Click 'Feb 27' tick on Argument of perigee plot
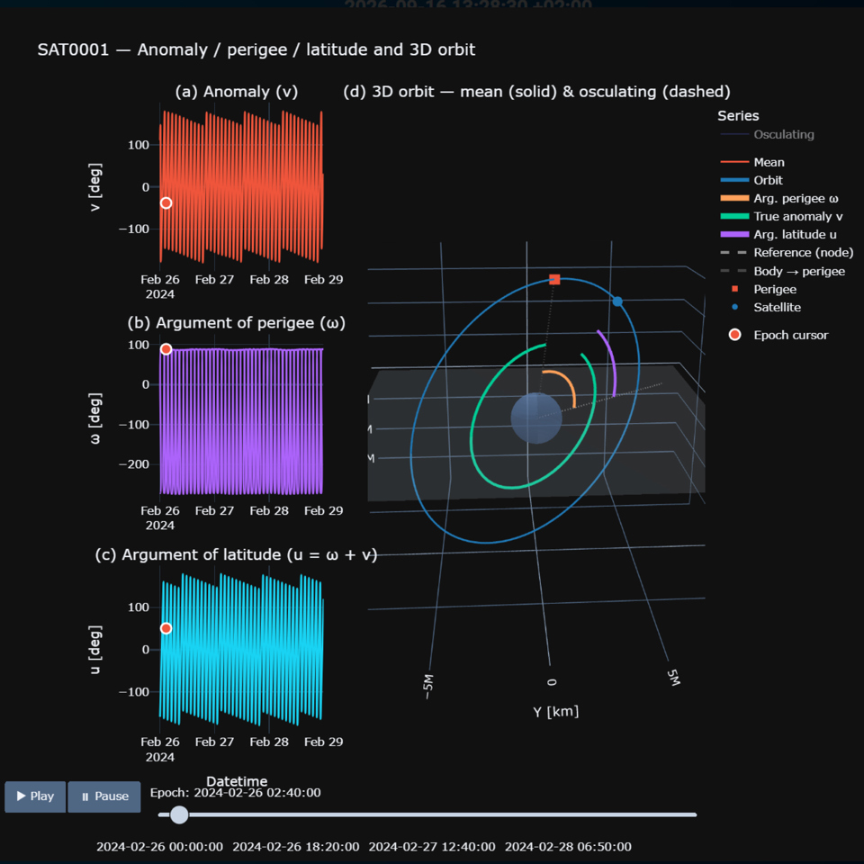This screenshot has width=864, height=864. (214, 511)
